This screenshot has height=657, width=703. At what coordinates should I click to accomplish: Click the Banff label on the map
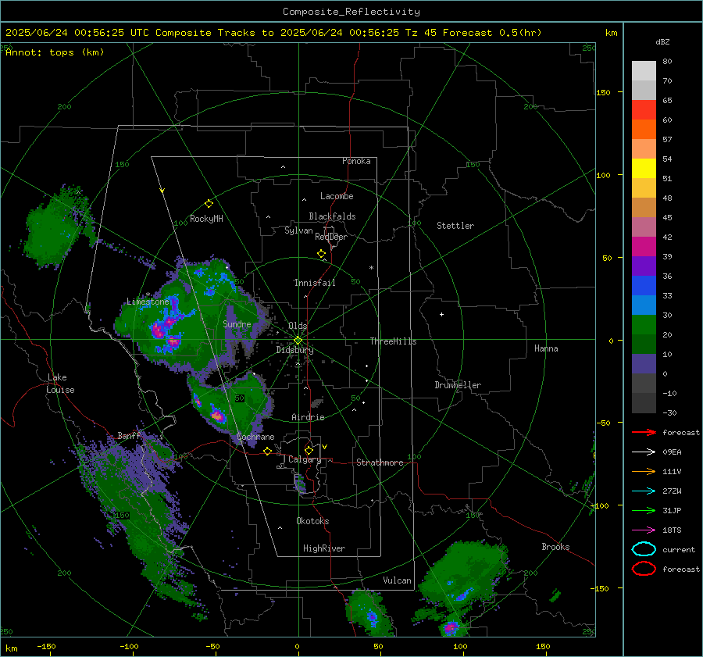point(129,435)
